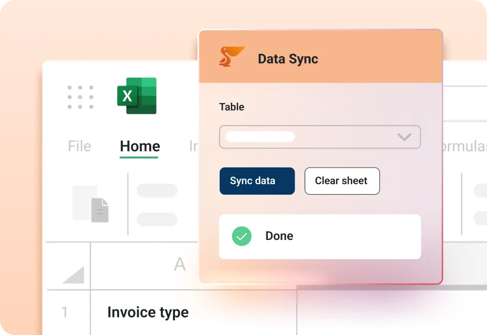Click the row 1 number header
This screenshot has width=487, height=335.
click(x=65, y=312)
